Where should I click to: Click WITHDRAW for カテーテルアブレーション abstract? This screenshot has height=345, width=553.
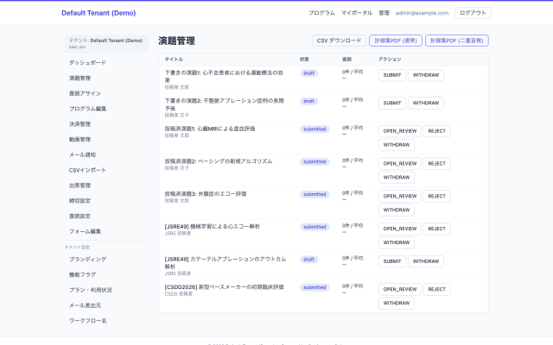tap(426, 261)
